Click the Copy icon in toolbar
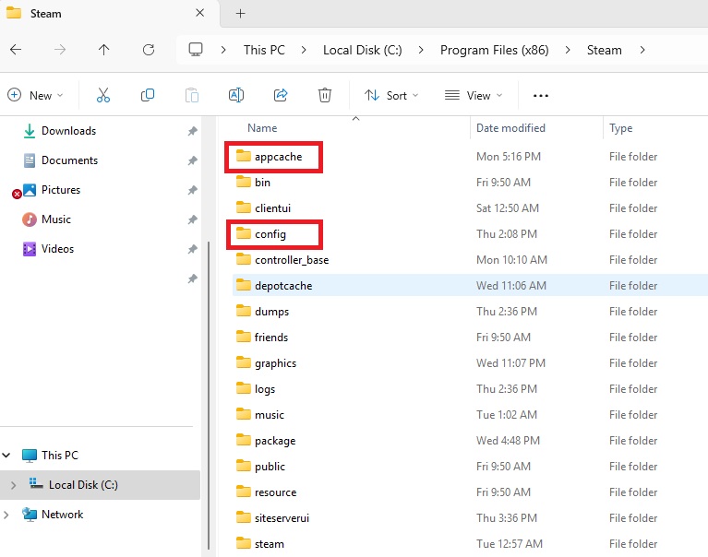708x557 pixels. 147,95
